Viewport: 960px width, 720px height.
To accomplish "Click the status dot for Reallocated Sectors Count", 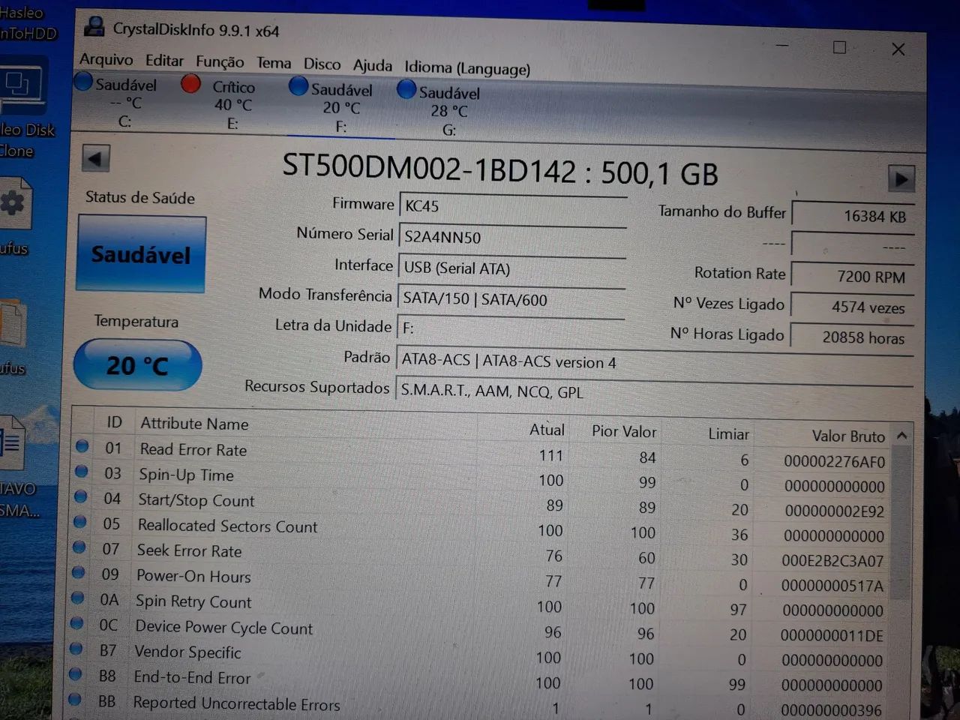I will (x=79, y=521).
